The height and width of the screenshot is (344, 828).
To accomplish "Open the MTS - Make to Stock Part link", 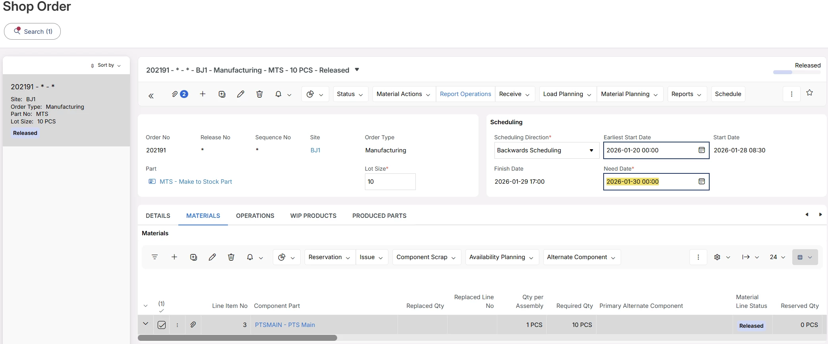I will (x=195, y=182).
